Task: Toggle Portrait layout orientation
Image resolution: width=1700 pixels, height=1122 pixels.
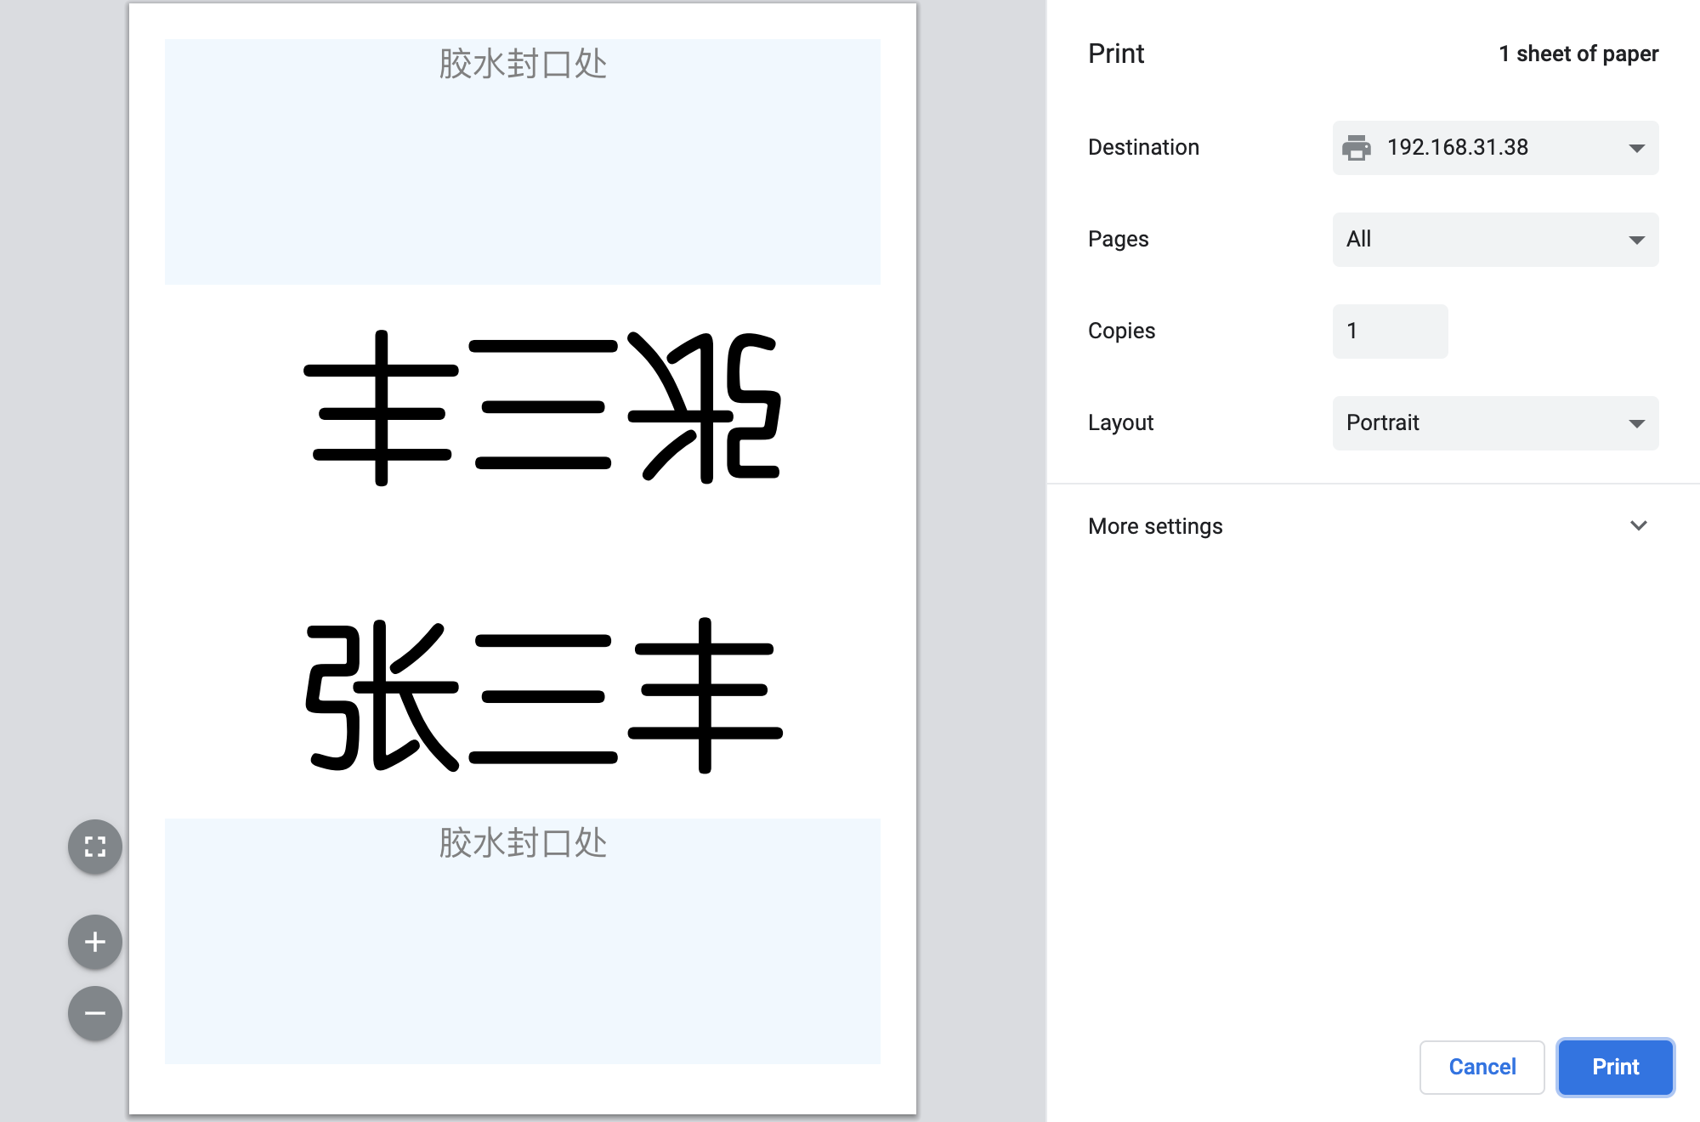Action: pyautogui.click(x=1494, y=422)
